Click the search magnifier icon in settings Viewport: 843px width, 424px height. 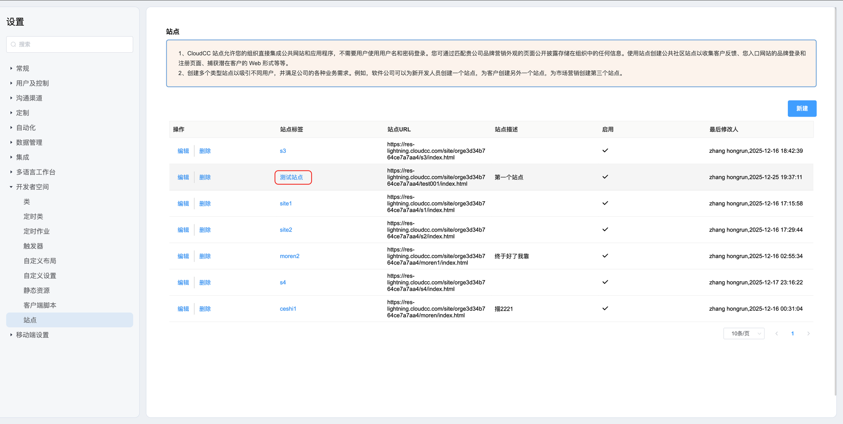tap(13, 44)
